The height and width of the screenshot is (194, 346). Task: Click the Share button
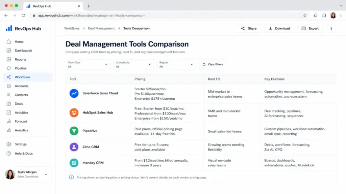pyautogui.click(x=249, y=28)
